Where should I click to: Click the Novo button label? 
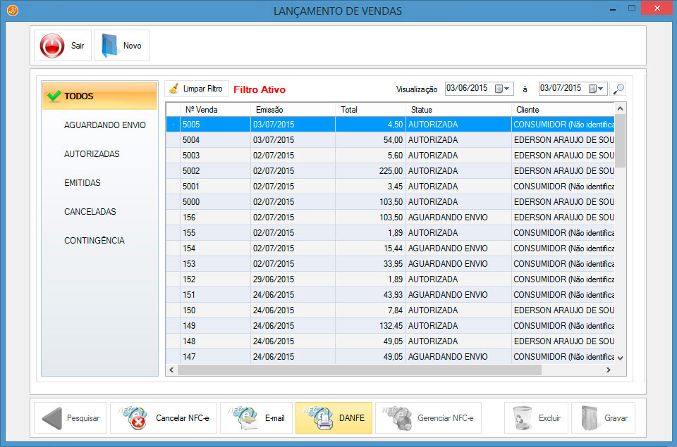pos(132,46)
